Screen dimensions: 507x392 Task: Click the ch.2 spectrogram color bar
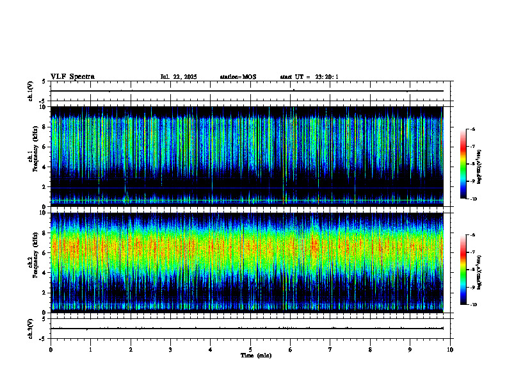[463, 270]
